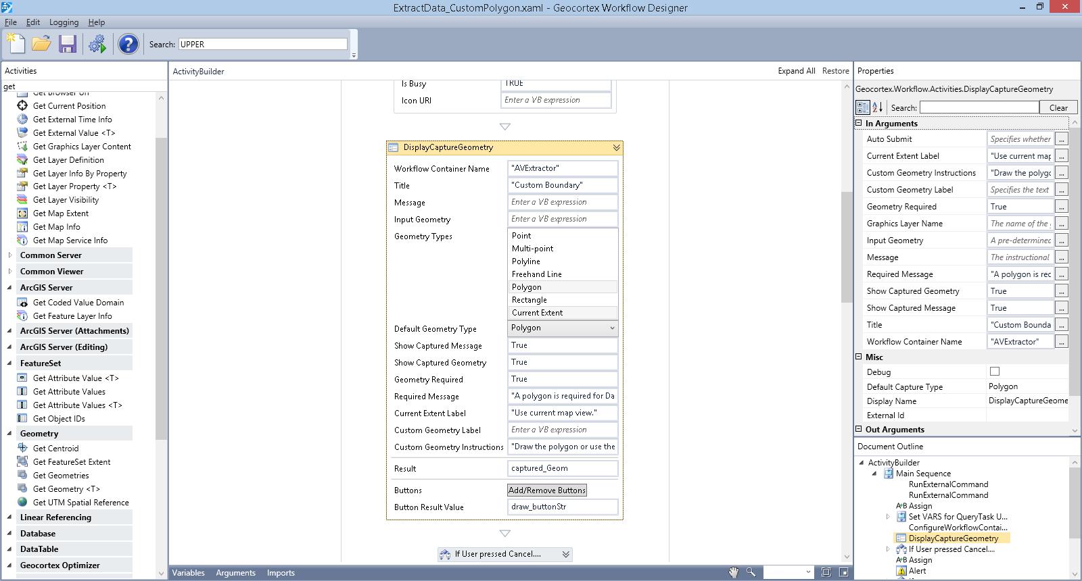This screenshot has height=581, width=1082.
Task: Select the Get Map Service Info activity icon
Action: point(22,240)
